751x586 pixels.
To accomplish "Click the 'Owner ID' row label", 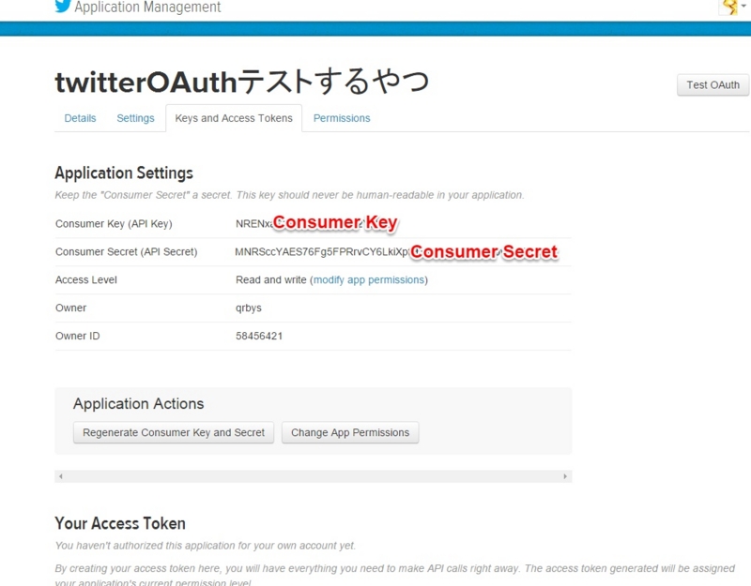I will point(78,336).
